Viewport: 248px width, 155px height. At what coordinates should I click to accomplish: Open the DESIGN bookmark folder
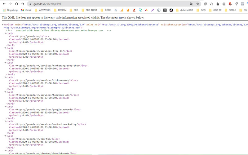tap(60, 10)
